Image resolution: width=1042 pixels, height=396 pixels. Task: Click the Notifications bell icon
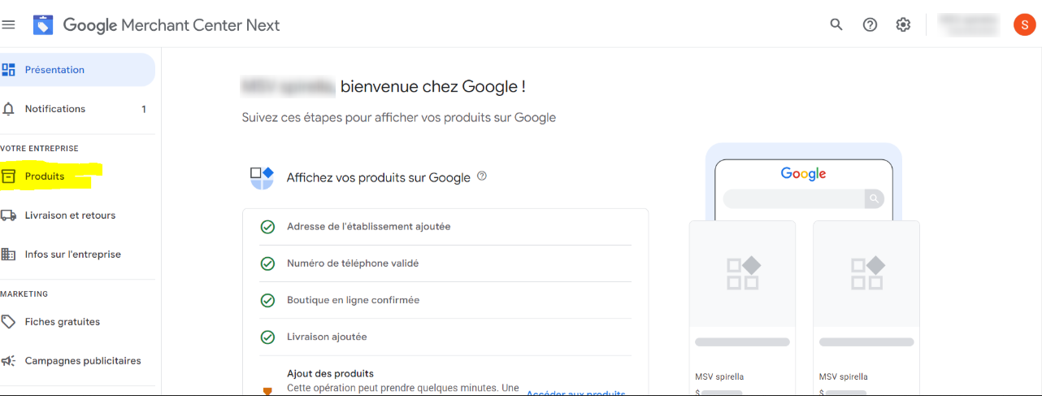(x=9, y=109)
